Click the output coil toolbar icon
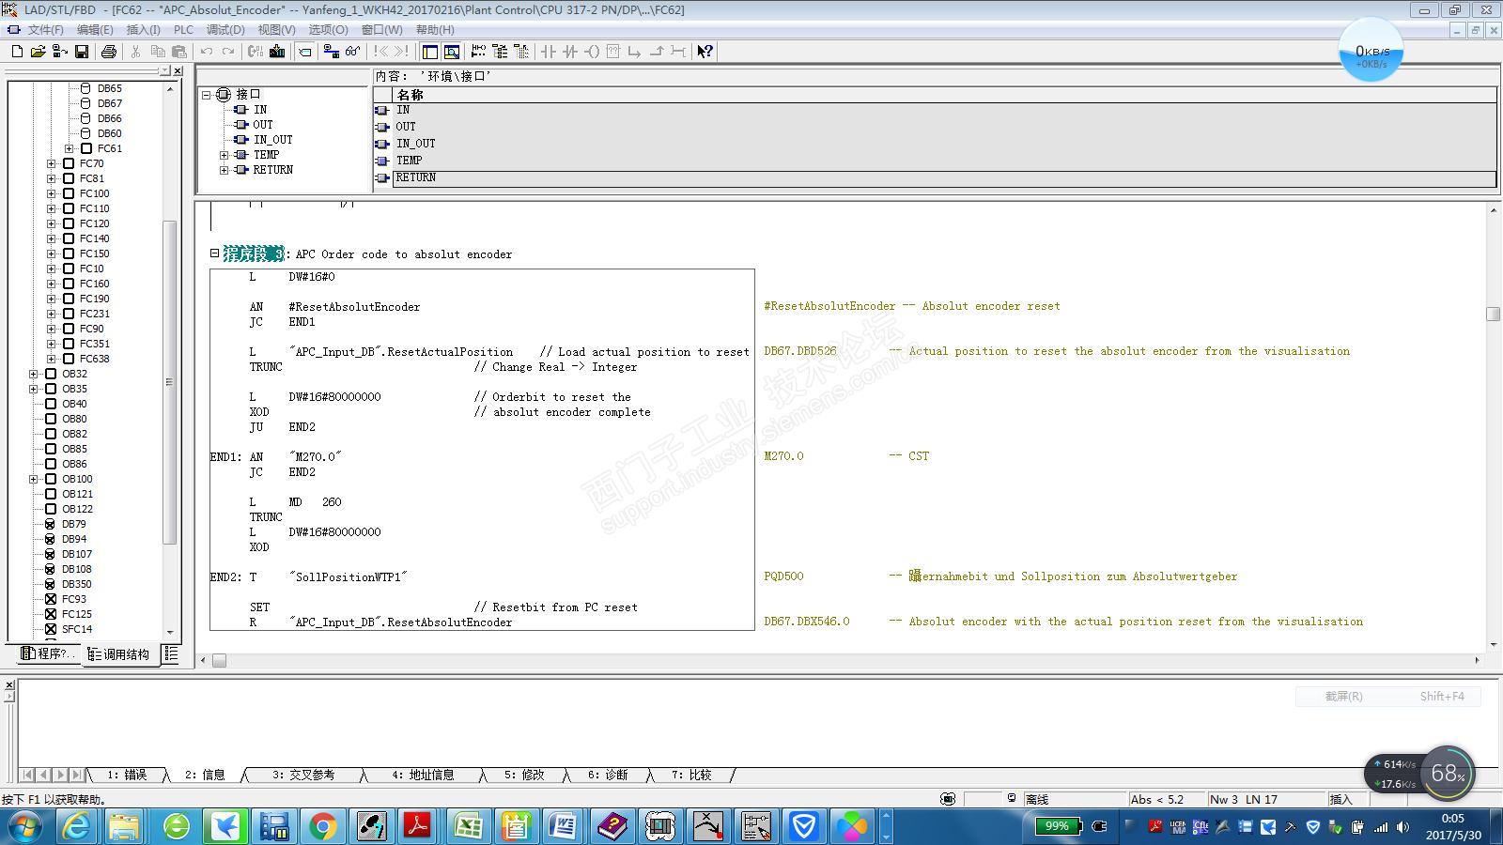The image size is (1503, 845). tap(592, 52)
